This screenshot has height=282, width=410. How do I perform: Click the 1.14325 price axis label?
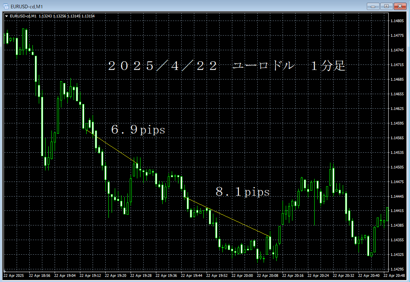click(397, 255)
